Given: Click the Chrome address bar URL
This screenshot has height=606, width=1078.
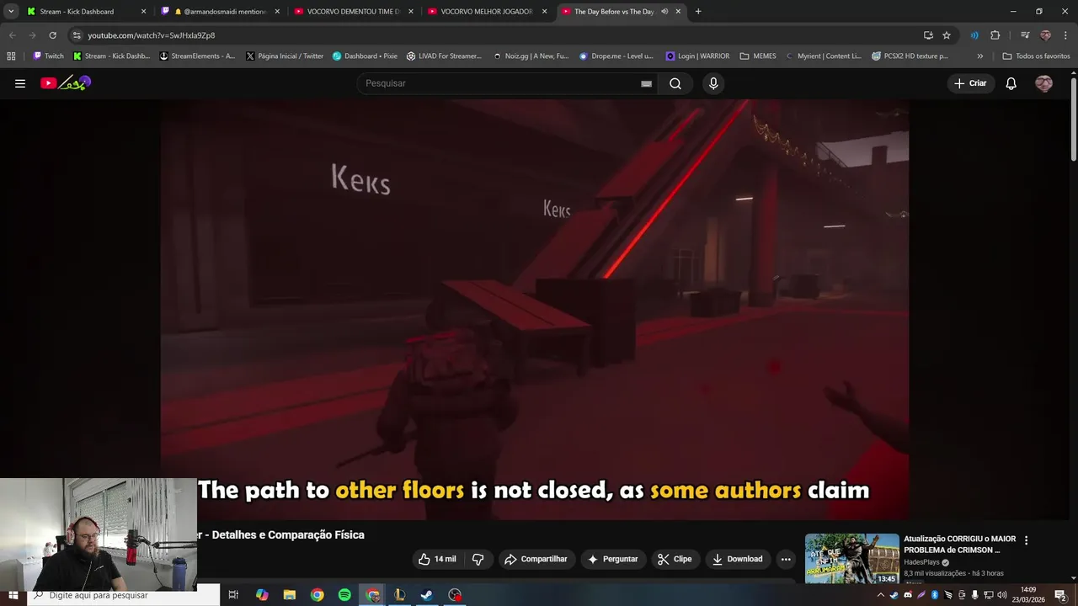Looking at the screenshot, I should coord(152,35).
